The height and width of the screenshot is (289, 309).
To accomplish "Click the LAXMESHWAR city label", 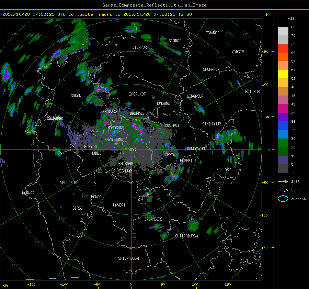I will click(122, 171).
